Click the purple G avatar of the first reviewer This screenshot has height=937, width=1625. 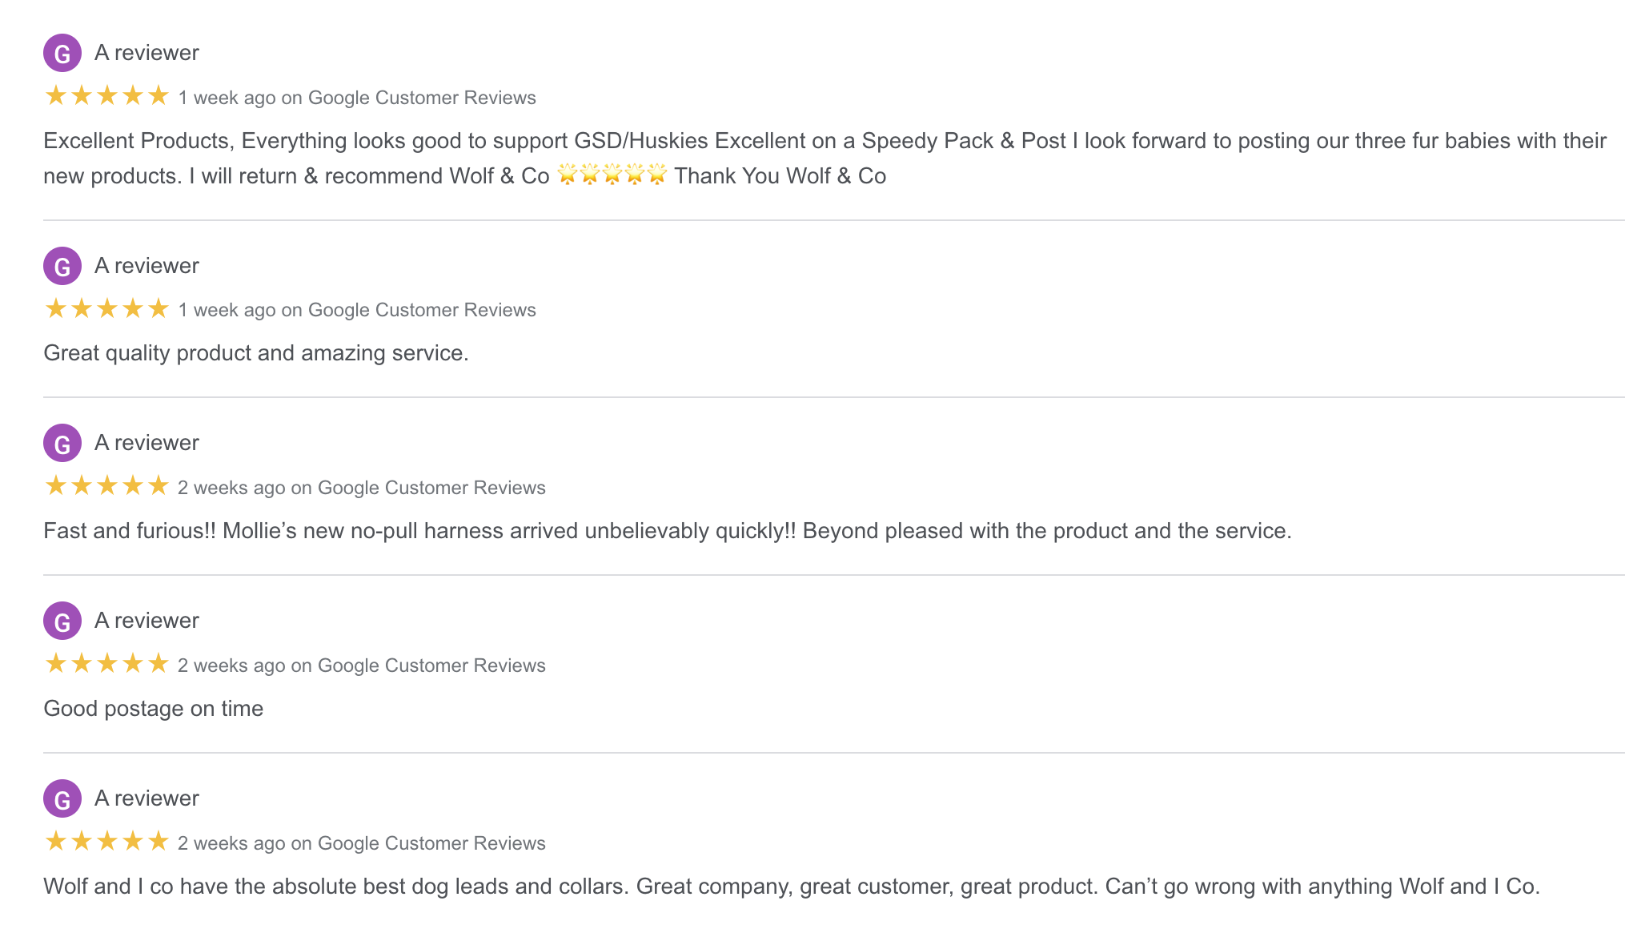pos(62,53)
